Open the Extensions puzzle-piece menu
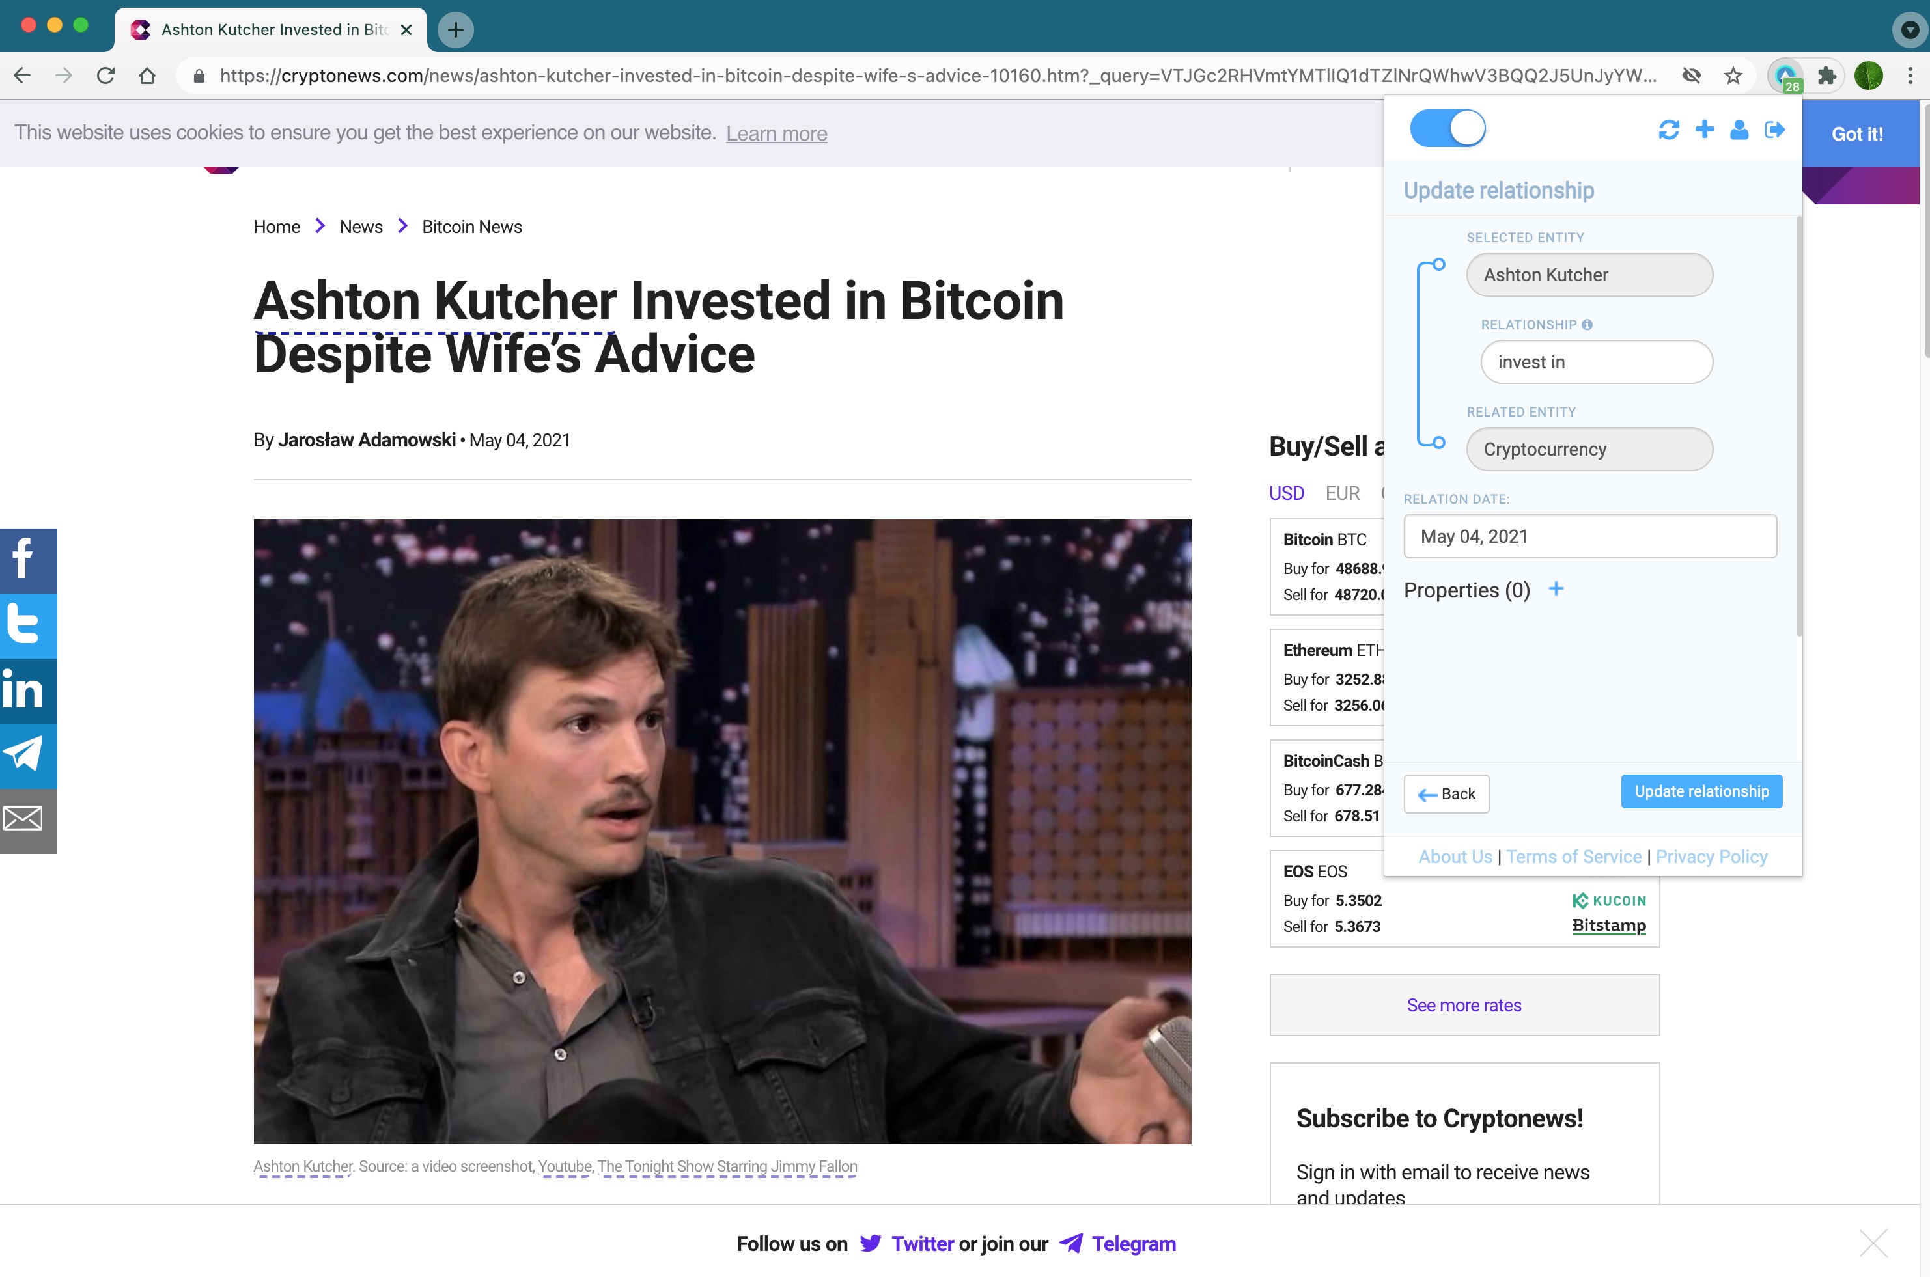1930x1277 pixels. [1826, 76]
